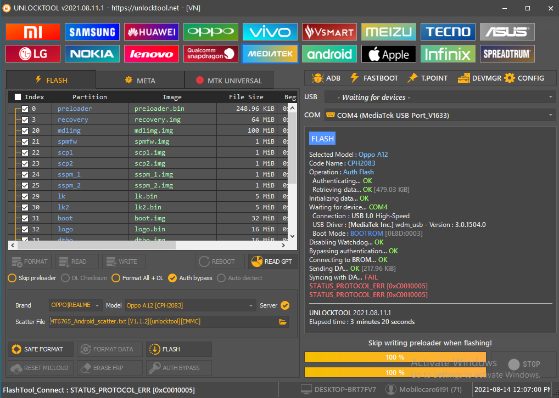Switch to the META tab
Viewport: 559px width, 398px height.
140,81
